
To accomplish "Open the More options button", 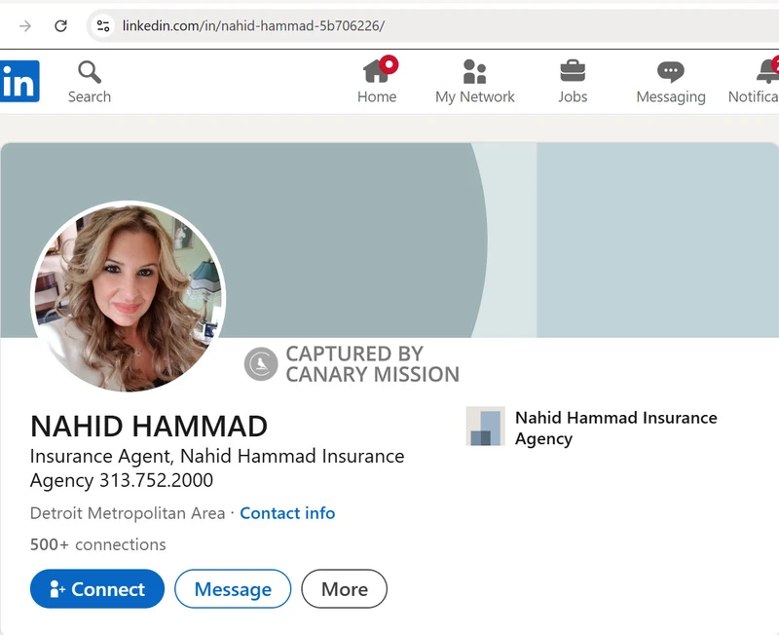I will coord(345,589).
